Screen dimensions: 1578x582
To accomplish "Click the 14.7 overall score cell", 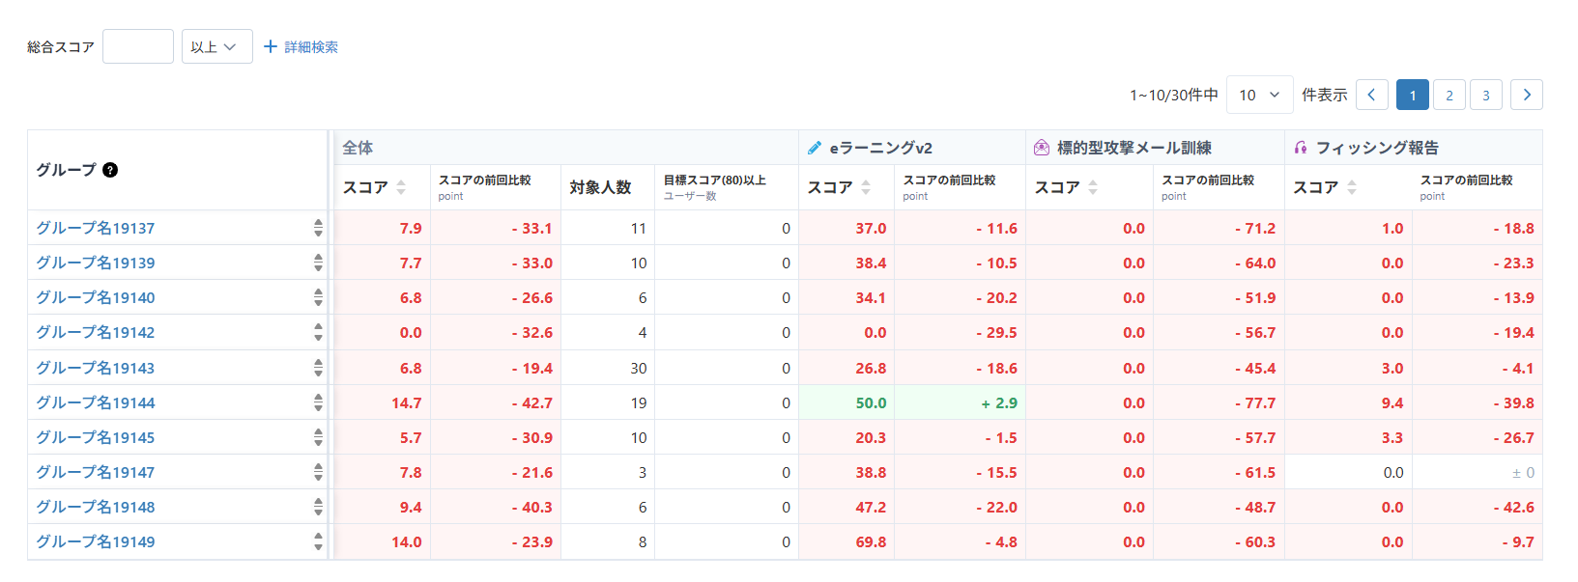I will click(x=383, y=402).
